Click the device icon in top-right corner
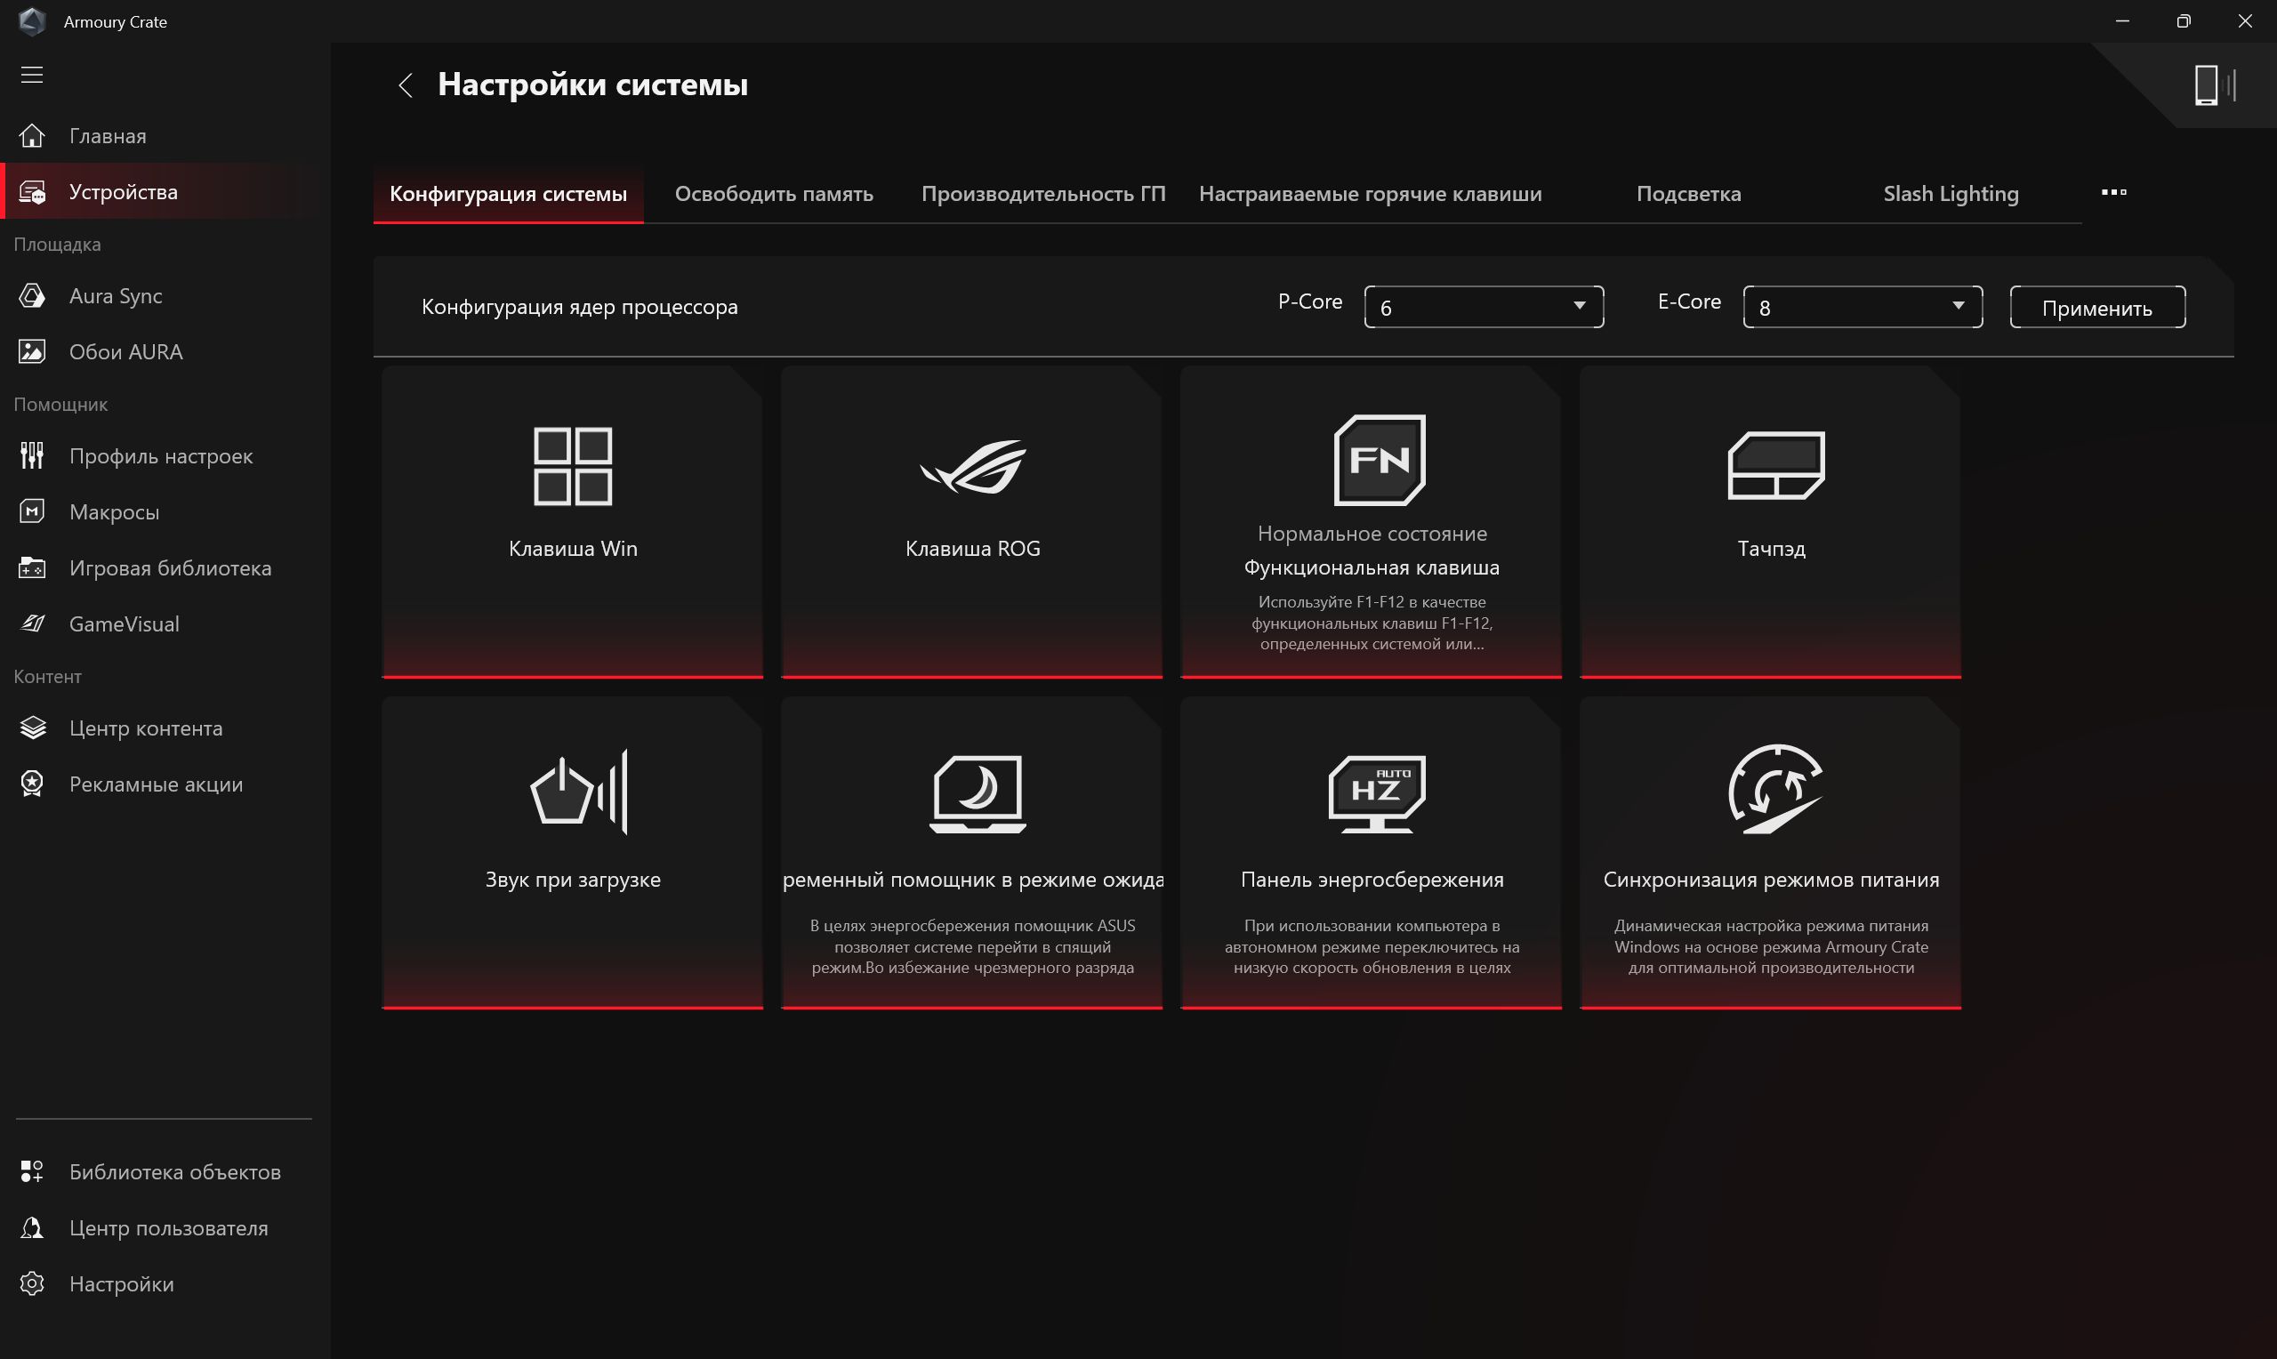The width and height of the screenshot is (2277, 1359). click(x=2214, y=85)
